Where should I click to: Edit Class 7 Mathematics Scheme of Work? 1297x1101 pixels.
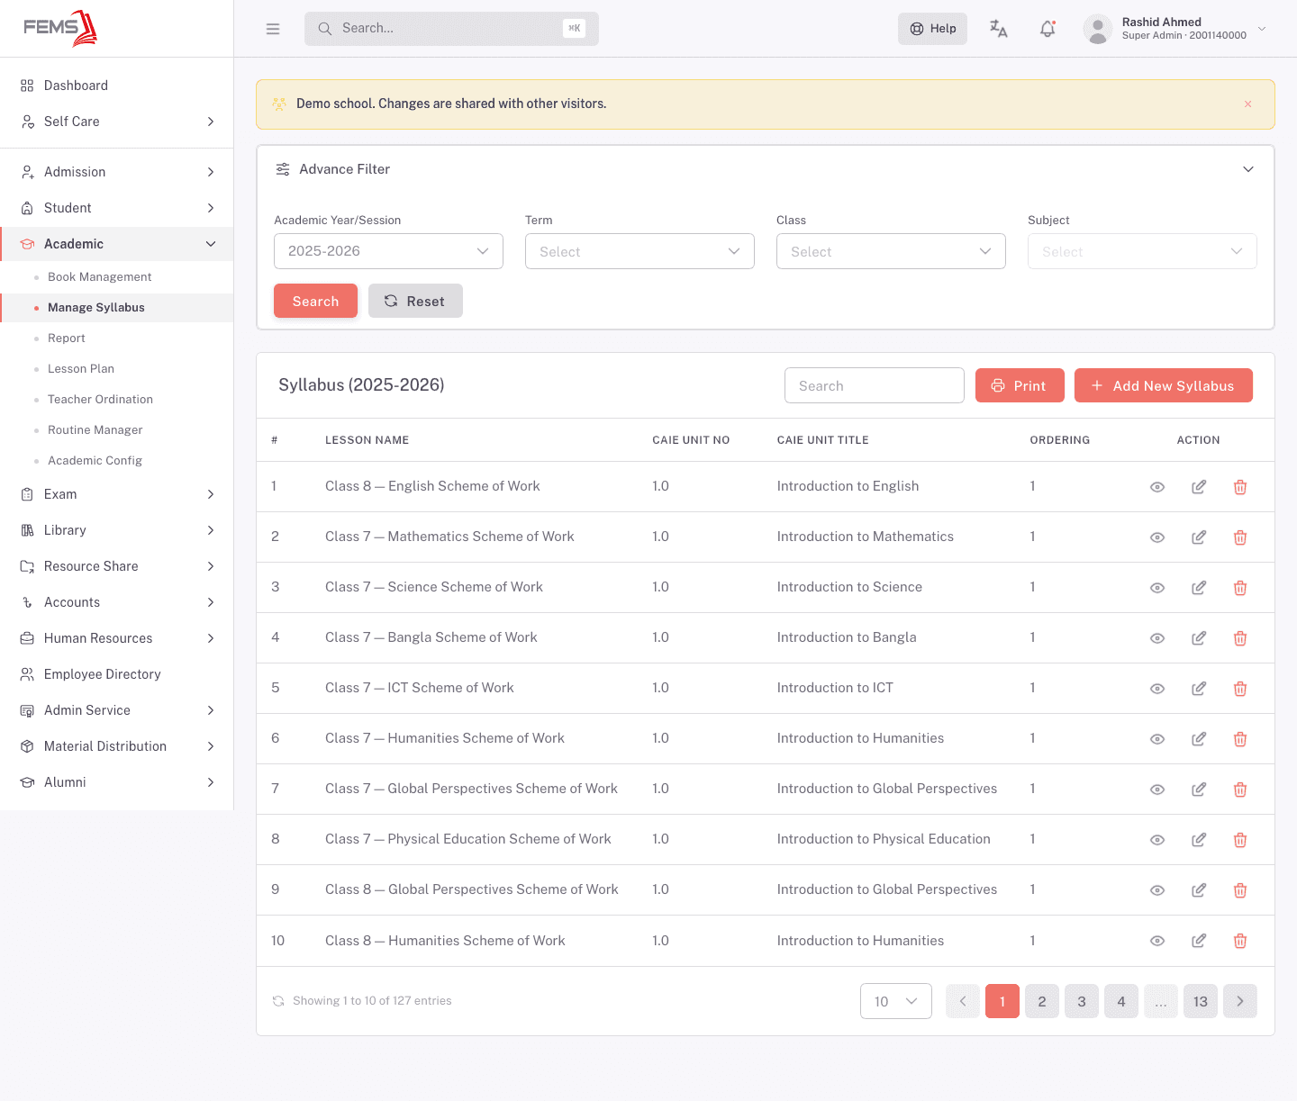(x=1199, y=537)
